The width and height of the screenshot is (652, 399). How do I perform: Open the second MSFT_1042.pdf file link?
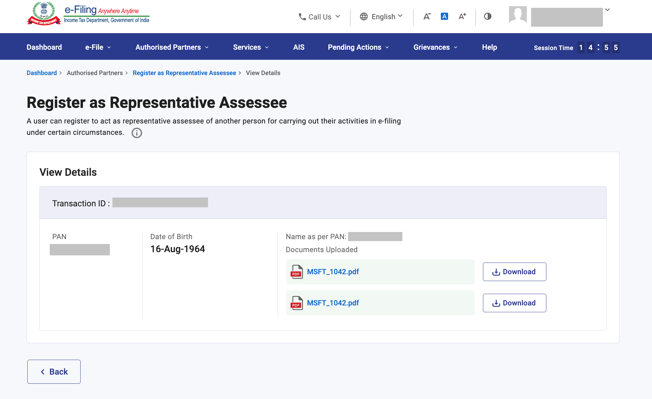pyautogui.click(x=333, y=303)
